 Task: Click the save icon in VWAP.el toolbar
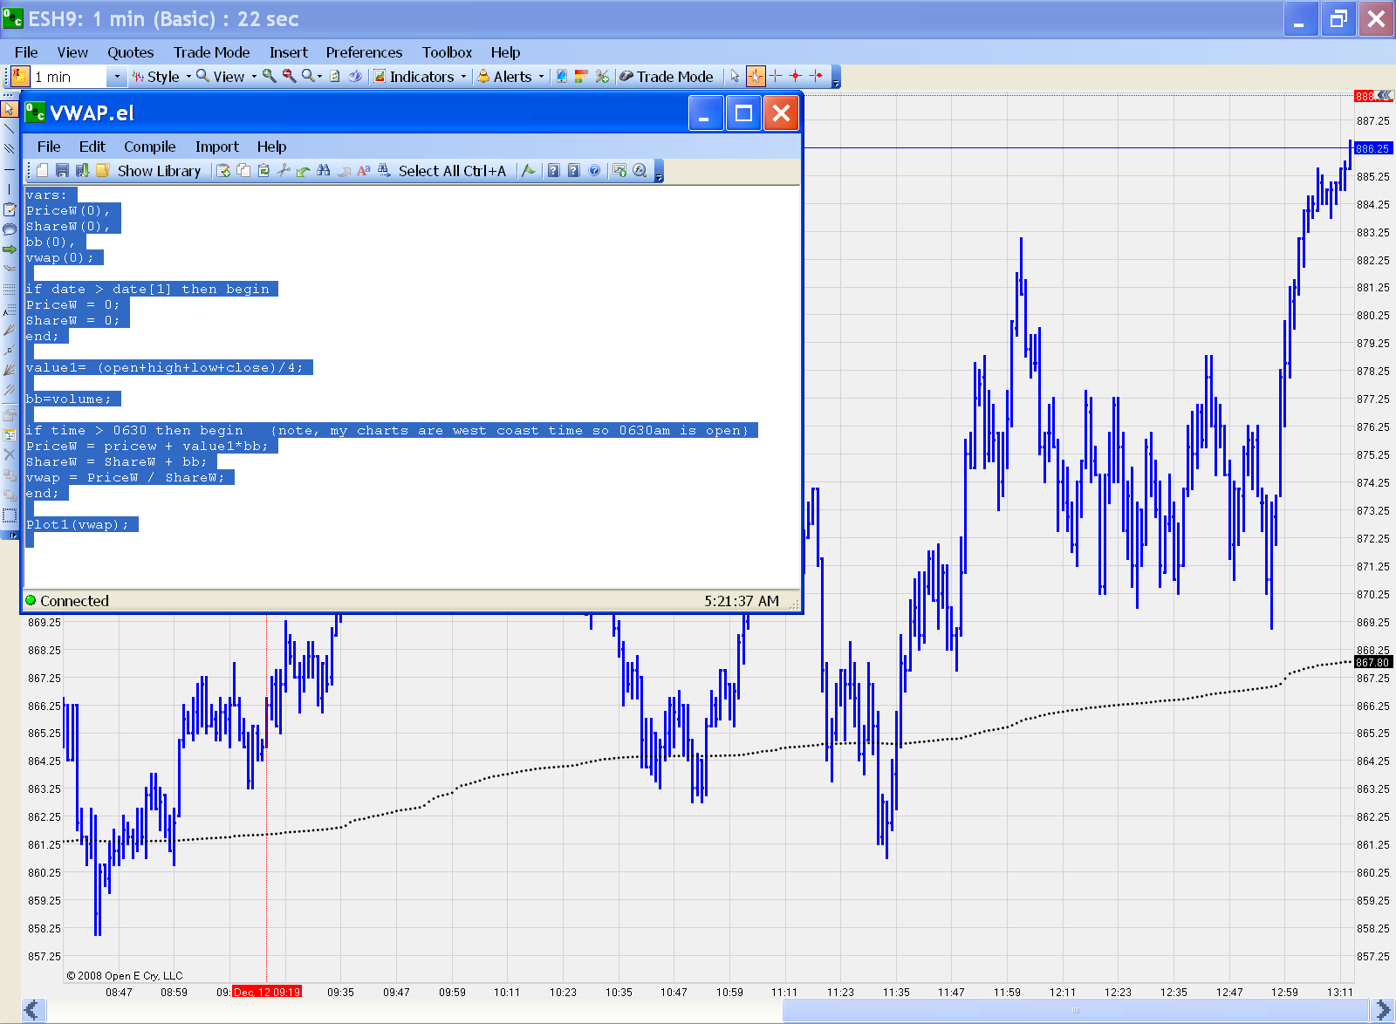62,171
